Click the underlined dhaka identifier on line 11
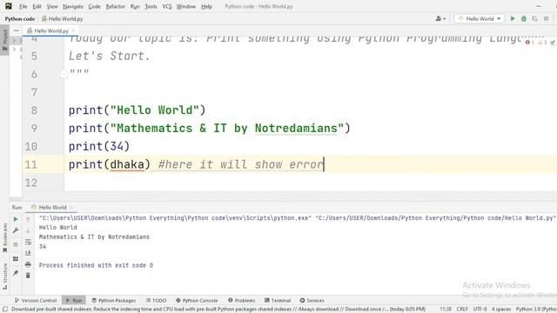The width and height of the screenshot is (557, 313). (x=127, y=164)
